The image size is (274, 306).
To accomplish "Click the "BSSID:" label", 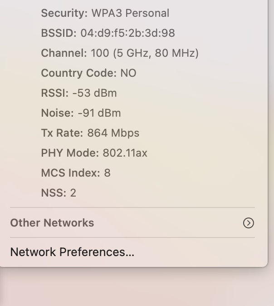I will click(x=59, y=33).
